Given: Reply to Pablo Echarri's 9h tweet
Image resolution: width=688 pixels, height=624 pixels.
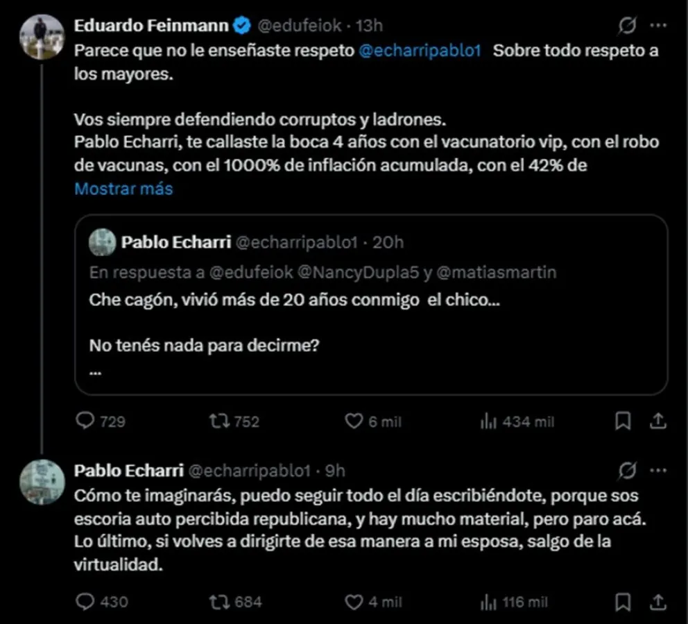Looking at the screenshot, I should (x=85, y=602).
